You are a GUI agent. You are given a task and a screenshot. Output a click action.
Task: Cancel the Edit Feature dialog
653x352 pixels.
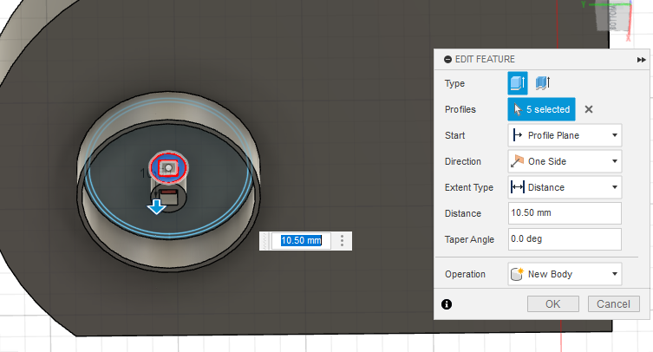click(613, 304)
